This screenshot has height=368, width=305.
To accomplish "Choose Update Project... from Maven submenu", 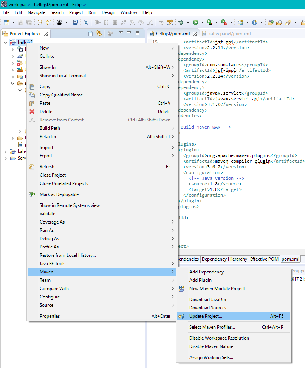I will 234,316.
